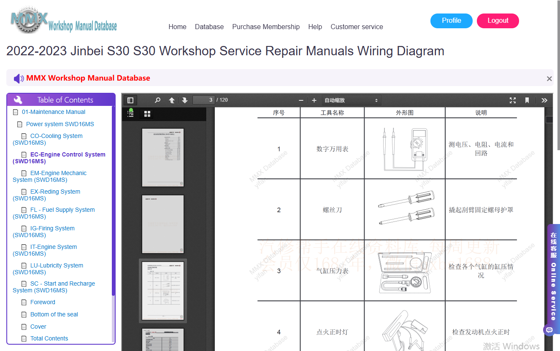Zoom out with the minus button

pos(301,100)
